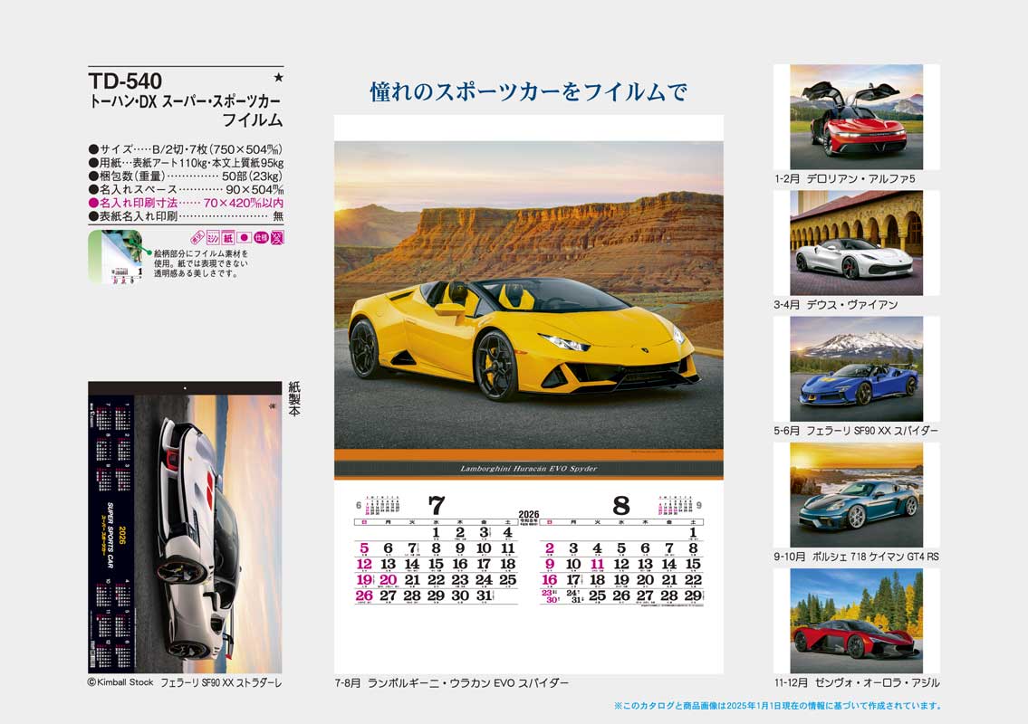Click the pink oval spec icon
The height and width of the screenshot is (724, 1028).
coord(261,237)
